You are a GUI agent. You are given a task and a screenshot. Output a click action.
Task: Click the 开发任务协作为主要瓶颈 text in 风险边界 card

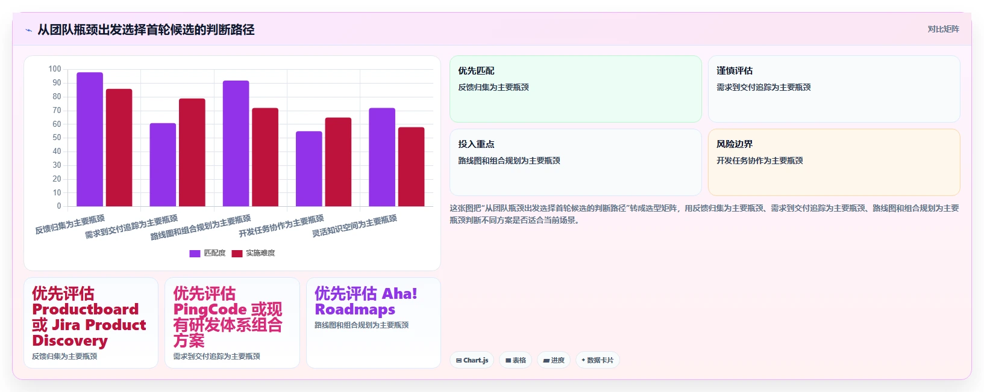(760, 161)
